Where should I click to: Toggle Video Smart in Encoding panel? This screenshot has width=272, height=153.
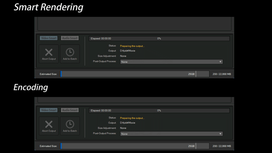(49, 110)
